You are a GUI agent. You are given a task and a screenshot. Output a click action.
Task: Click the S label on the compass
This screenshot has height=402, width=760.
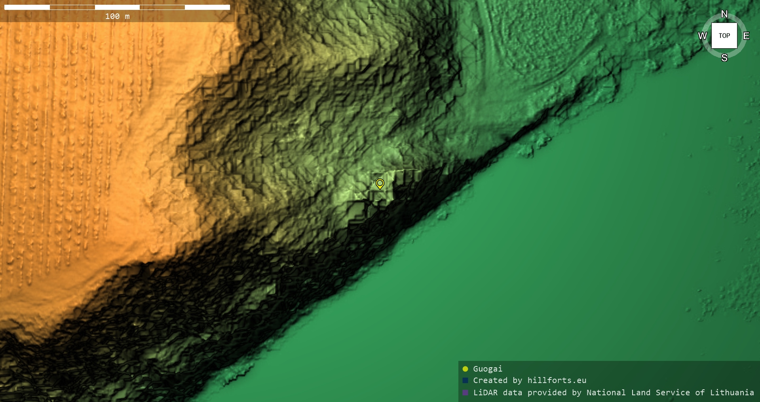(x=724, y=58)
